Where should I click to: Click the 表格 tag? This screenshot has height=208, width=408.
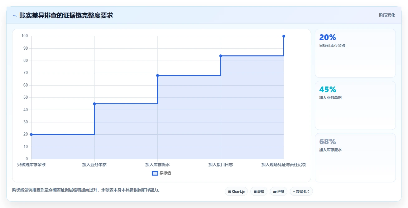259,191
